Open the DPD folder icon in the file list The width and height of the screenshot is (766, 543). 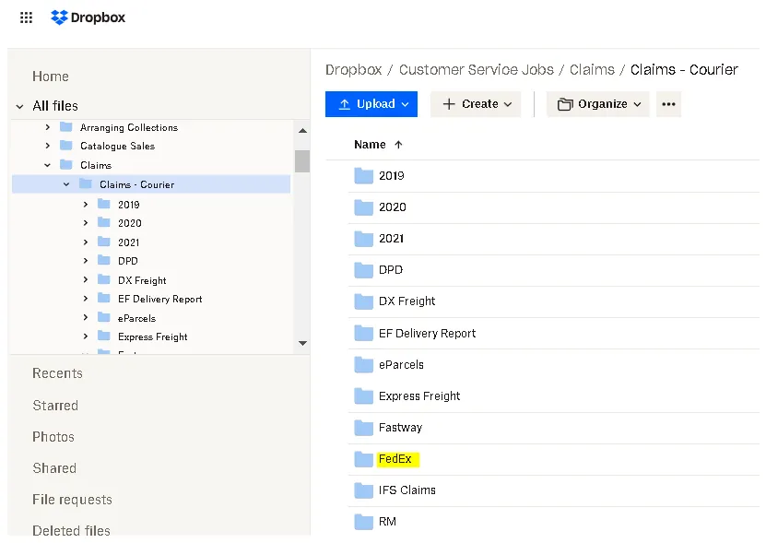(363, 270)
